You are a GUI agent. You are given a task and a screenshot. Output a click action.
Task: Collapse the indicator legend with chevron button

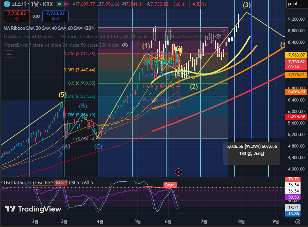tap(9, 54)
